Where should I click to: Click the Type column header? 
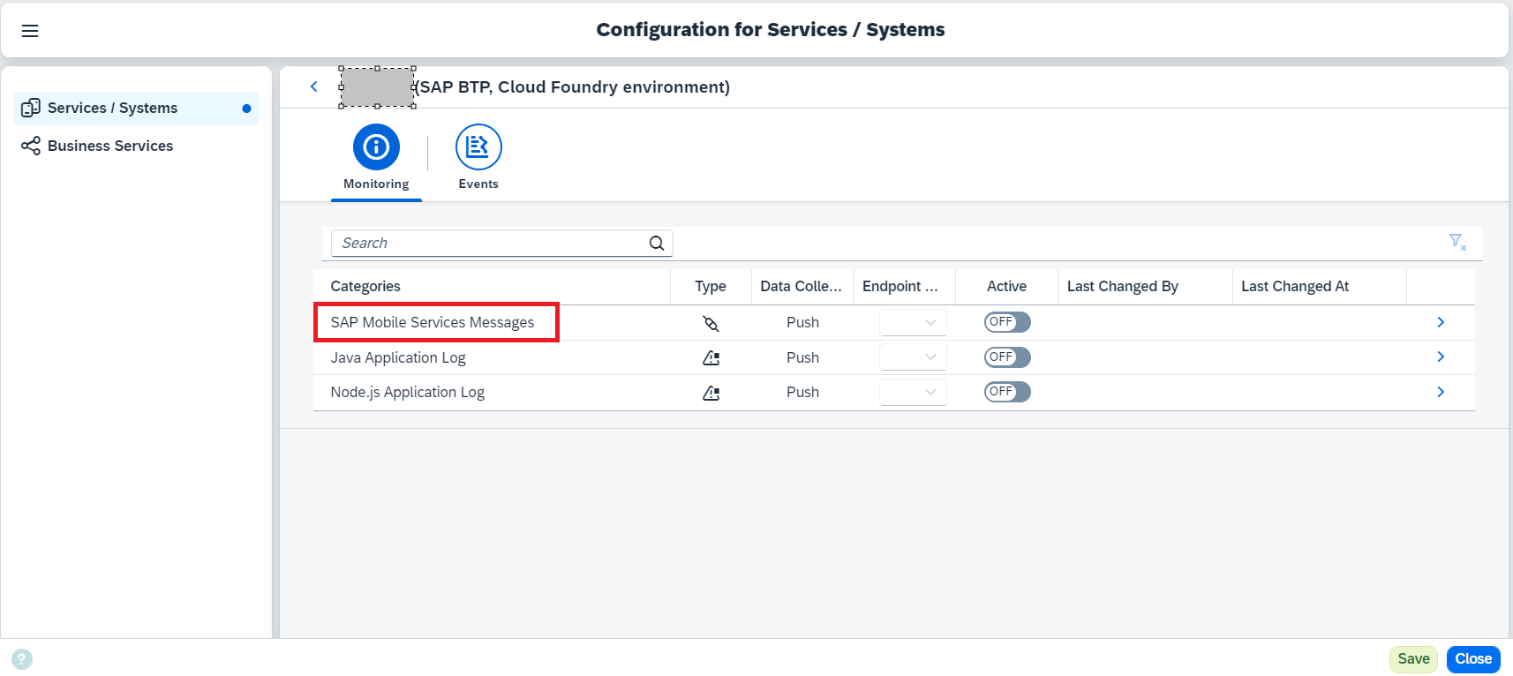[x=711, y=286]
